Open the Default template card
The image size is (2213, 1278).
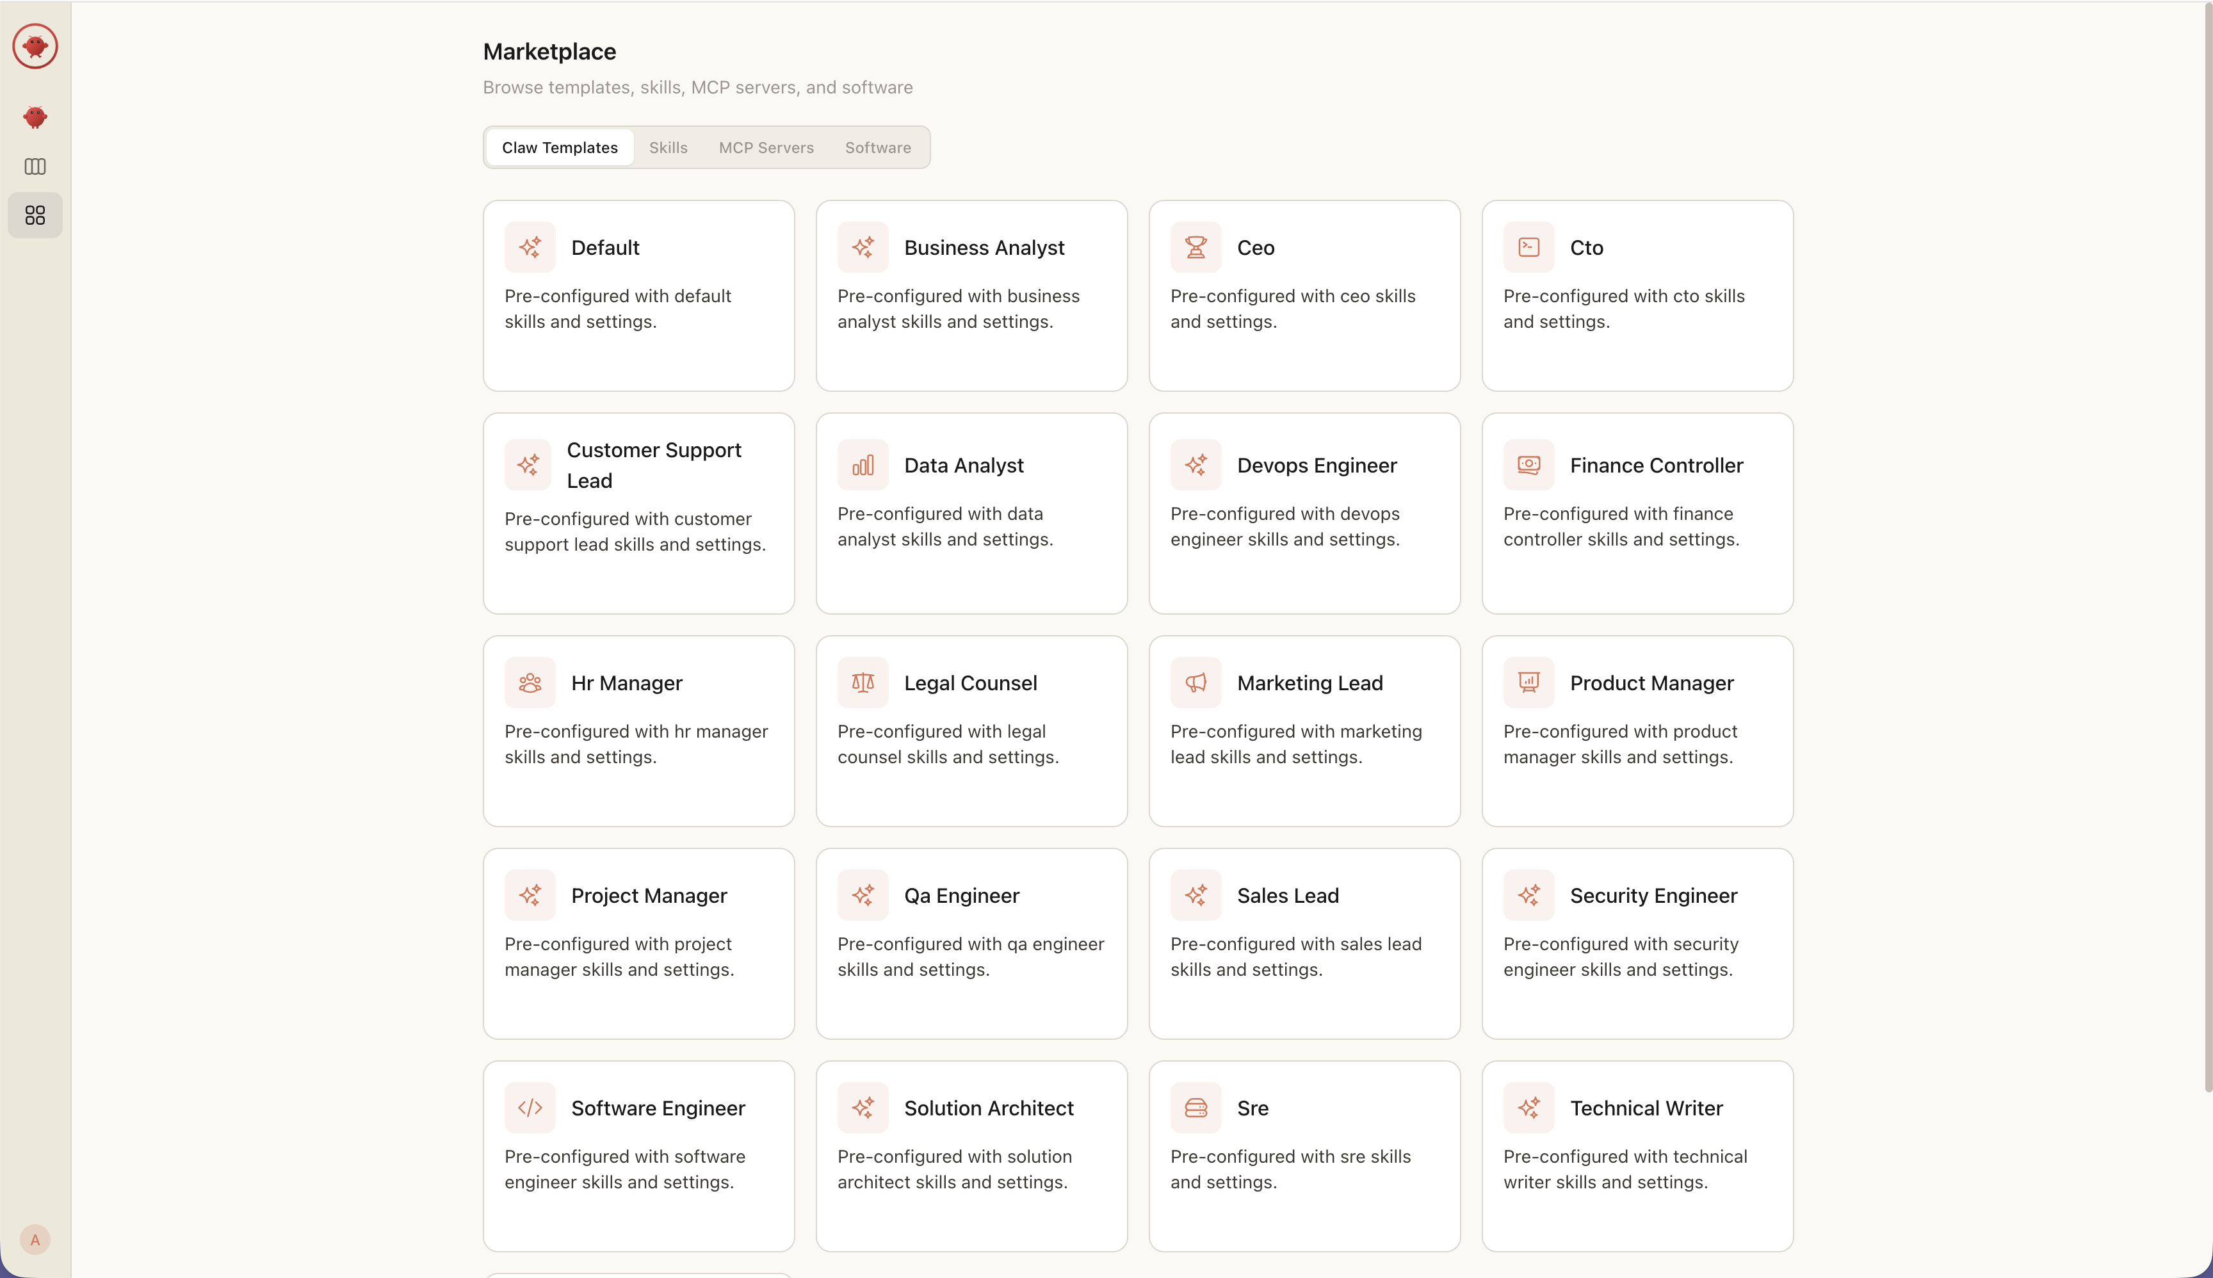pyautogui.click(x=638, y=296)
